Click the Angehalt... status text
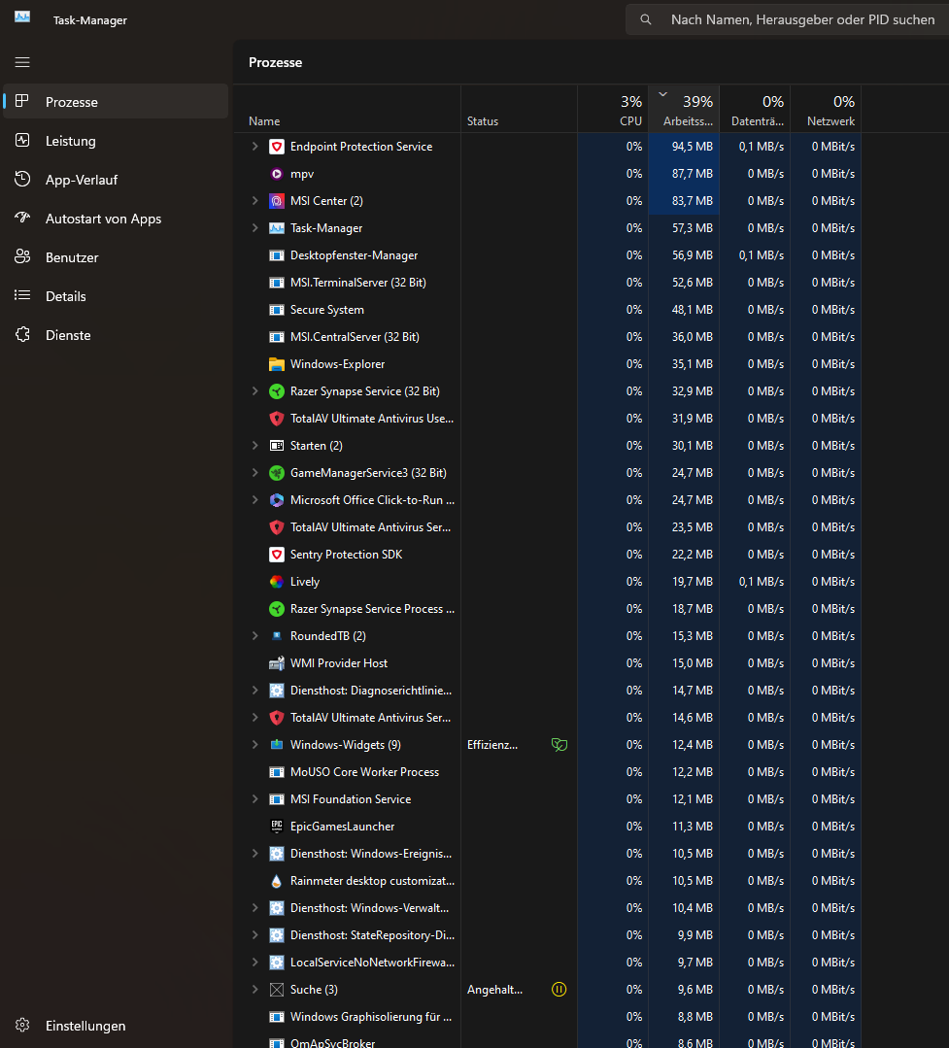Viewport: 949px width, 1048px height. [x=494, y=990]
